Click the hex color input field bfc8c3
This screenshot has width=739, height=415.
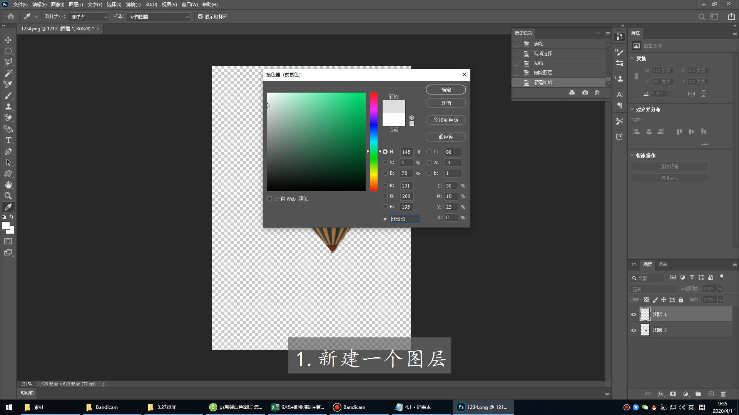404,219
